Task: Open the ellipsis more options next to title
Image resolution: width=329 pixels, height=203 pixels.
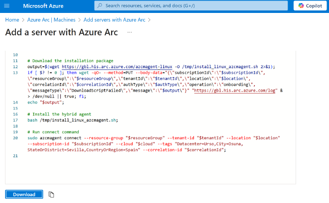Action: [130, 32]
